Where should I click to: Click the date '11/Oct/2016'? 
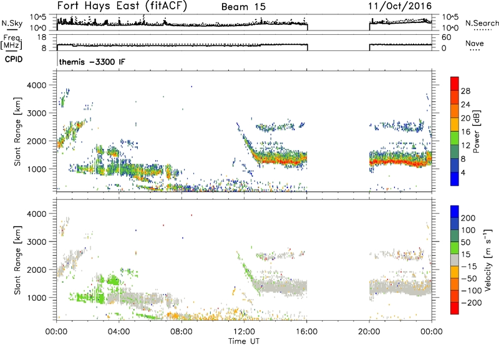click(x=400, y=6)
